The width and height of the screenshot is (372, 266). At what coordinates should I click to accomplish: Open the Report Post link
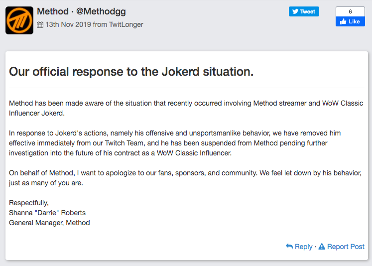click(x=346, y=247)
